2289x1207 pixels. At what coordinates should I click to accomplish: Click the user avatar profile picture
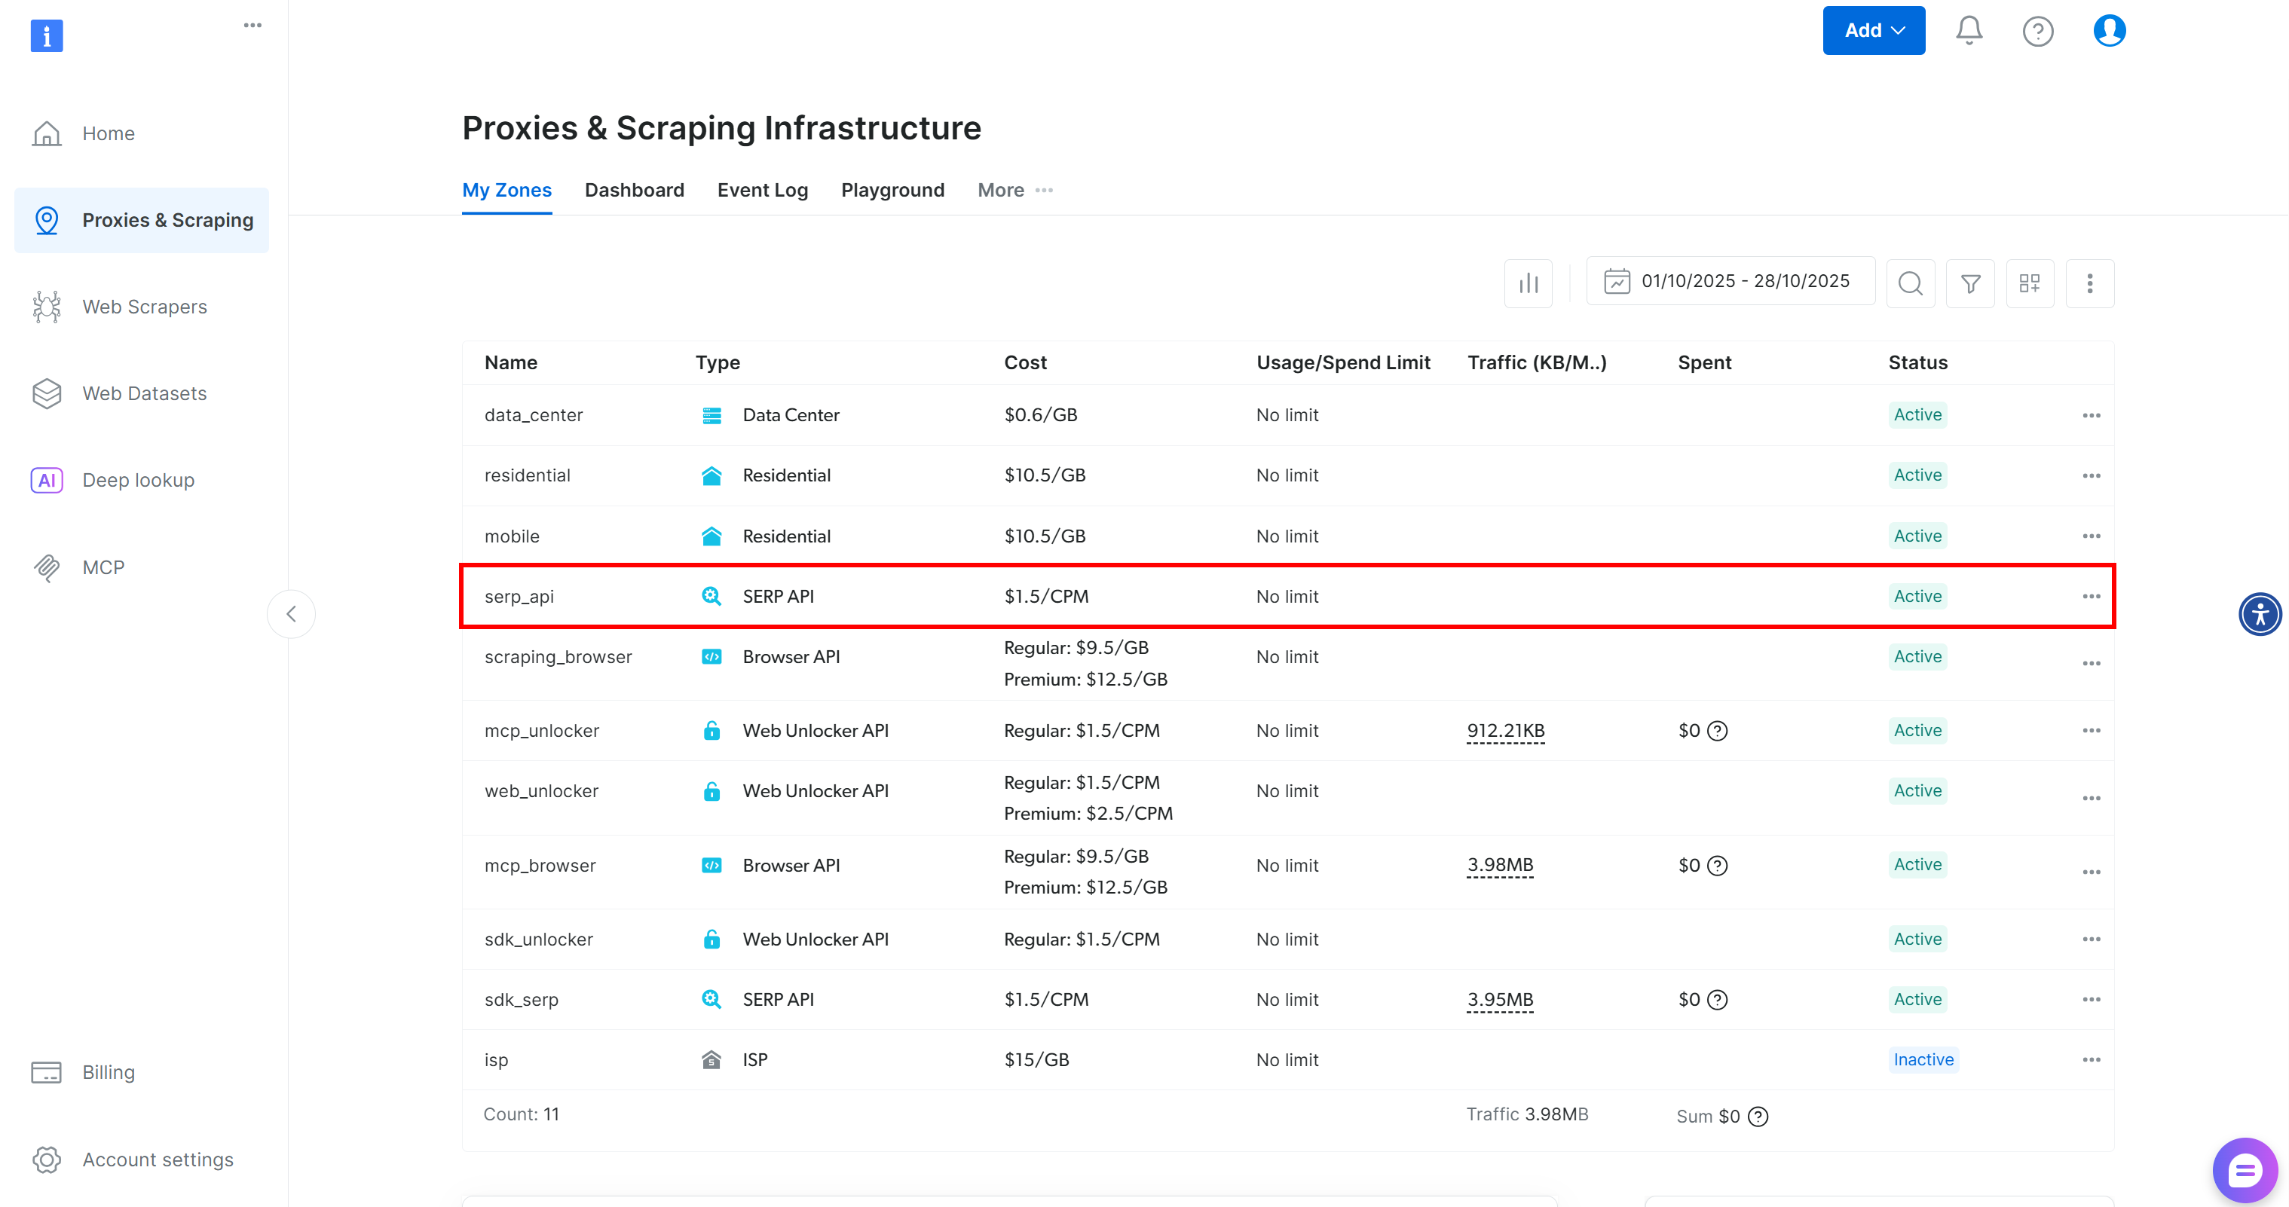click(2110, 29)
